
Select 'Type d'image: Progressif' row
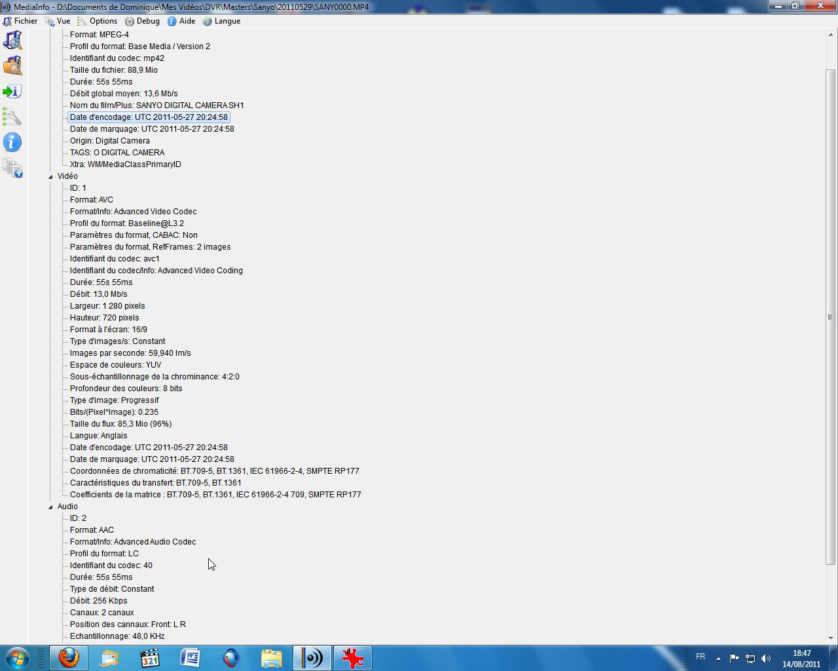(115, 400)
